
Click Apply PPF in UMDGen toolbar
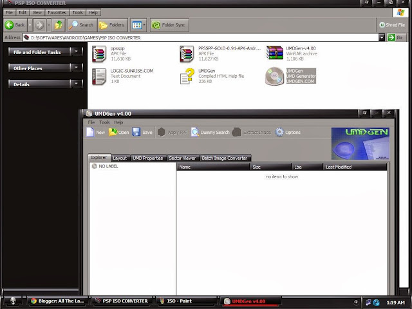point(172,132)
